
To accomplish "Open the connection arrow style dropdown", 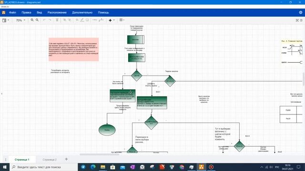I will click(94, 20).
